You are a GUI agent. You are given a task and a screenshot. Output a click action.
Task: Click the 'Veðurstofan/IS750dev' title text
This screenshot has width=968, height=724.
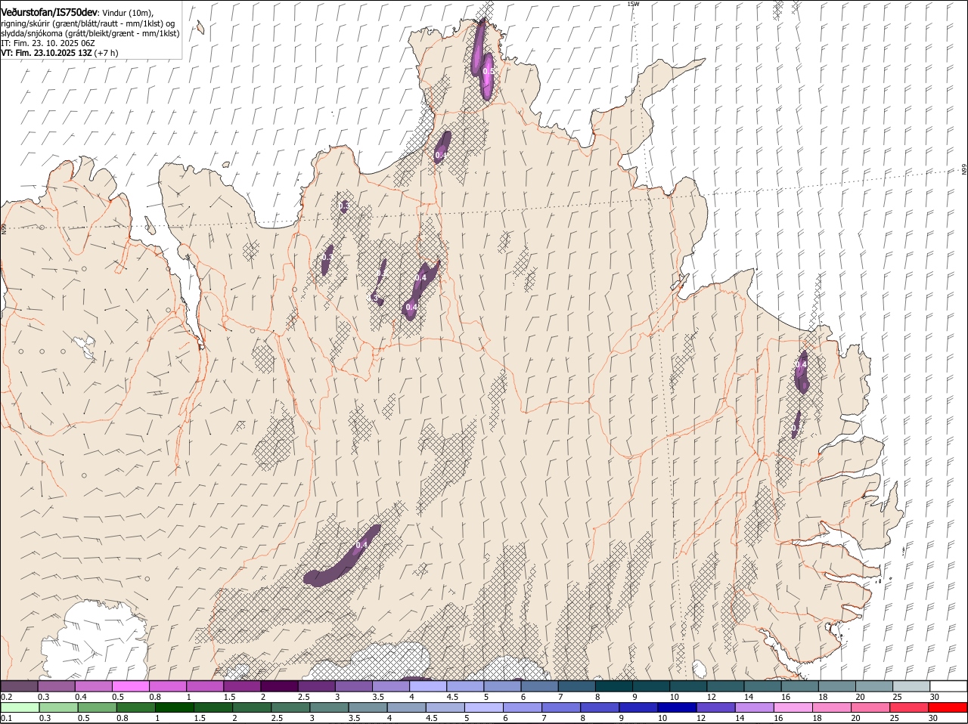pos(49,11)
